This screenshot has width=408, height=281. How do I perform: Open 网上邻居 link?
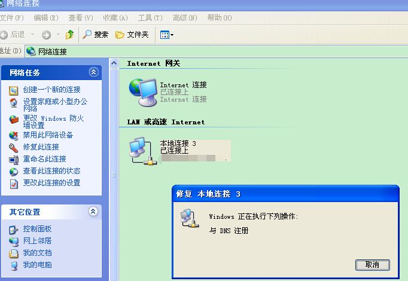pos(37,241)
